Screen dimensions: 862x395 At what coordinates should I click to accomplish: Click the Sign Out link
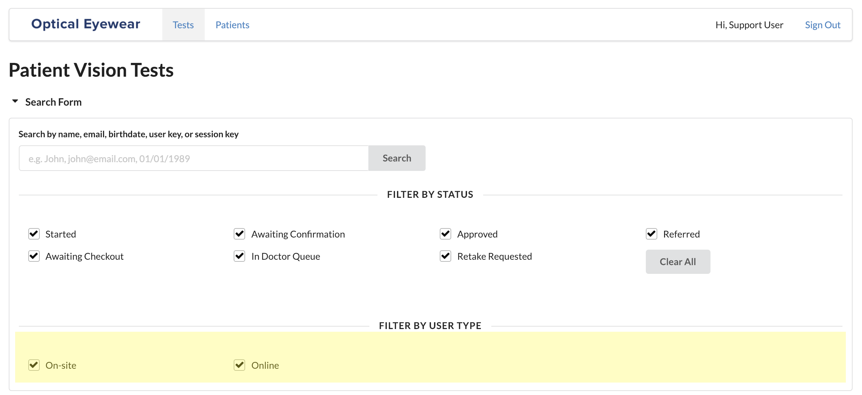coord(822,25)
